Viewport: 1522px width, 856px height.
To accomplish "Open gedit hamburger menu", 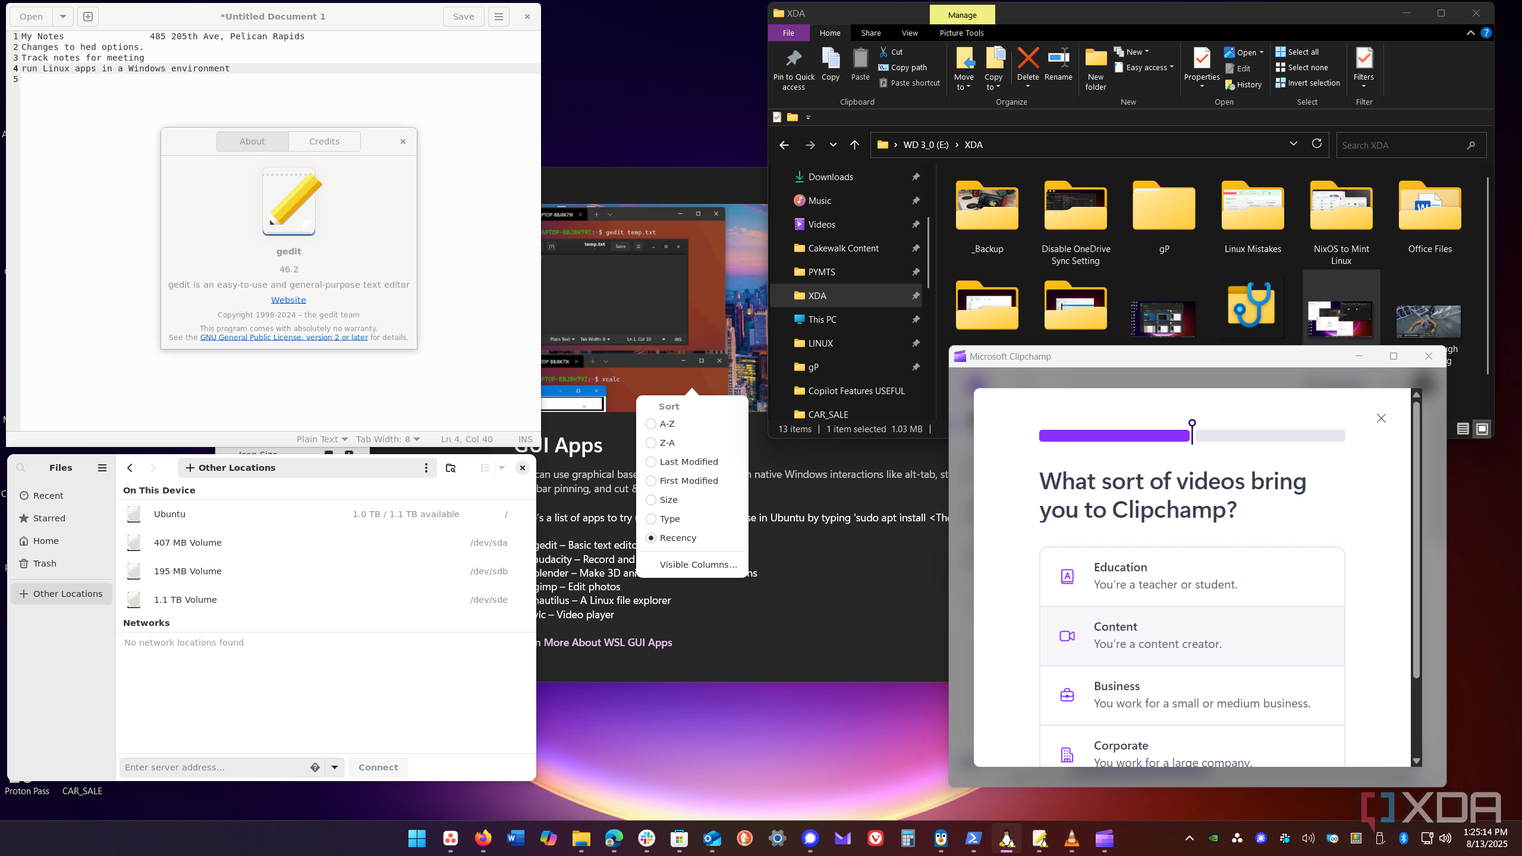I will 499,17.
